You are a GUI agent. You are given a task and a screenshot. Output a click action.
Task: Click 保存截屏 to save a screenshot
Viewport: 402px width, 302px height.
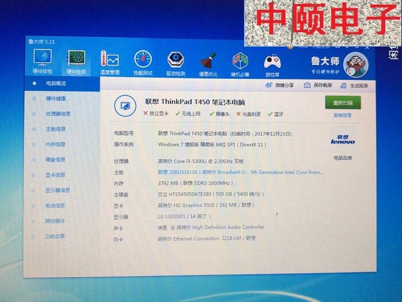pyautogui.click(x=319, y=85)
